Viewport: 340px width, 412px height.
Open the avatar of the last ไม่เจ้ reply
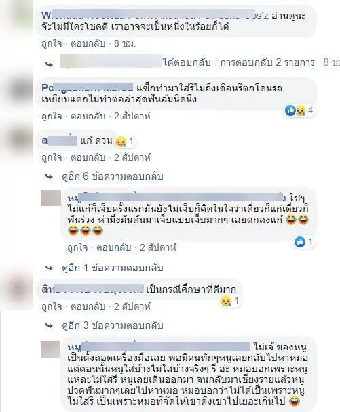[x=50, y=349]
